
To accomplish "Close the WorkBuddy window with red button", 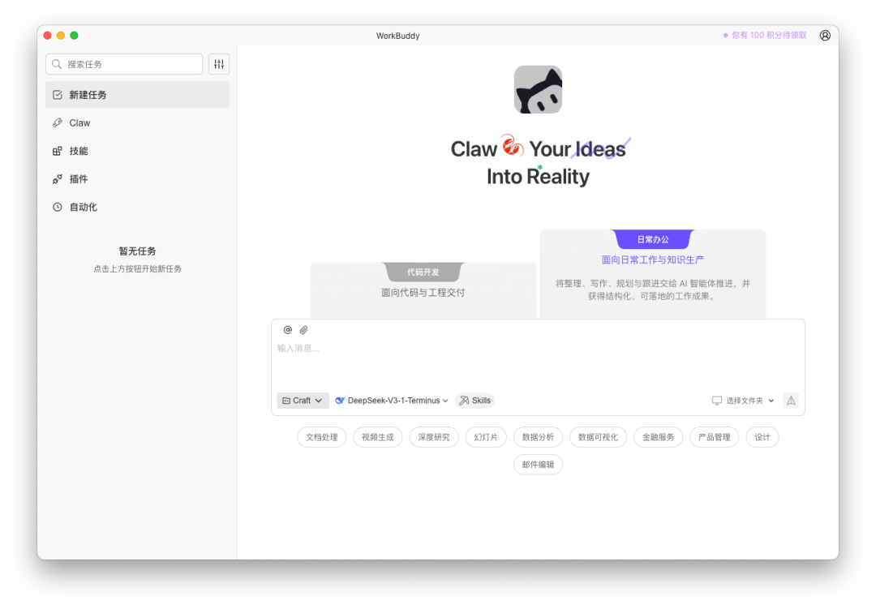I will coord(48,35).
